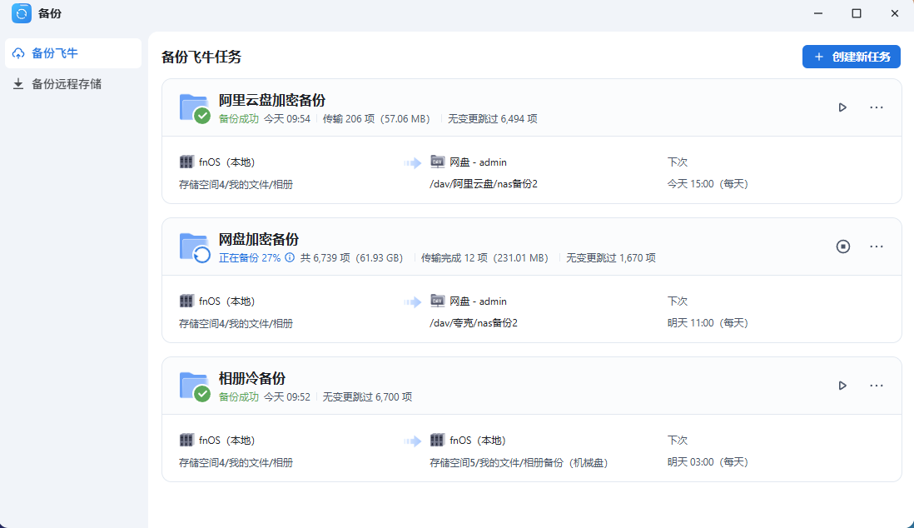This screenshot has width=914, height=528.
Task: Click WebDAV 网盘 icon in 阿里云盘加密备份
Action: point(437,162)
